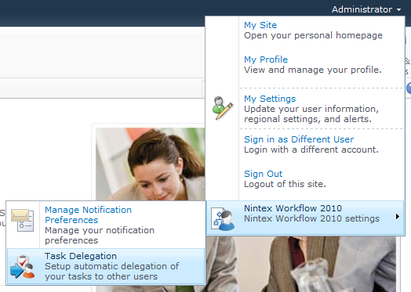
Task: Select Task Delegation submenu entry
Action: pyautogui.click(x=106, y=266)
